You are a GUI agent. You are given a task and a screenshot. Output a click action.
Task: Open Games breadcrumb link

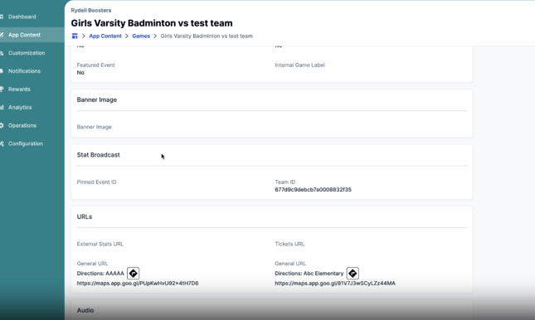pos(141,36)
